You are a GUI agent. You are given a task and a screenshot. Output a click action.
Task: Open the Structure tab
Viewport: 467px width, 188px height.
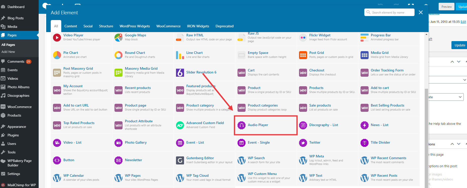(x=106, y=26)
